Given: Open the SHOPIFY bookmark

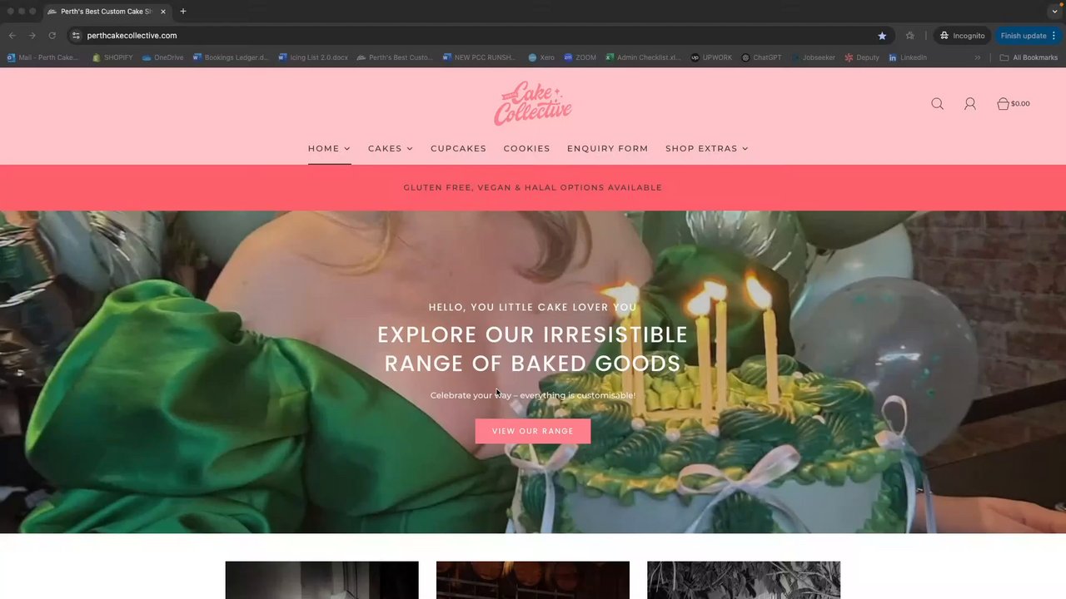Looking at the screenshot, I should coord(112,57).
